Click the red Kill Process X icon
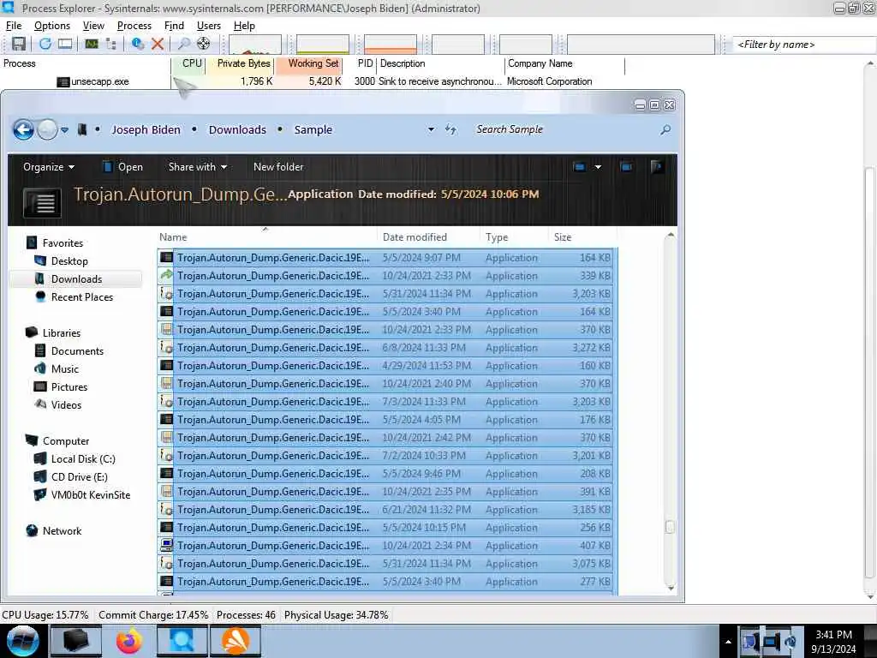This screenshot has height=658, width=877. [x=158, y=44]
